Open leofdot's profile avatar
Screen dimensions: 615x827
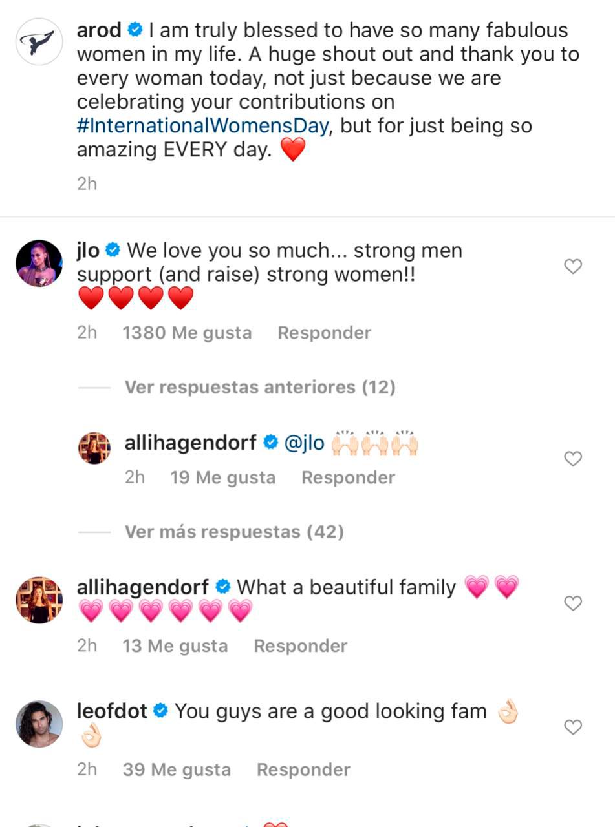(x=39, y=724)
